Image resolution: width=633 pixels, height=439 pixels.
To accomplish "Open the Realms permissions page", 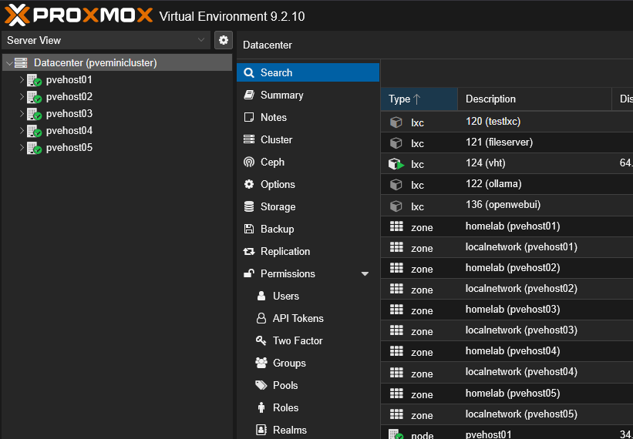I will tap(308, 430).
